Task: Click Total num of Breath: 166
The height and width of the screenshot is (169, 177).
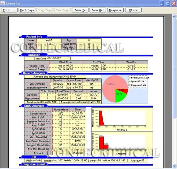Action: pyautogui.click(x=41, y=102)
